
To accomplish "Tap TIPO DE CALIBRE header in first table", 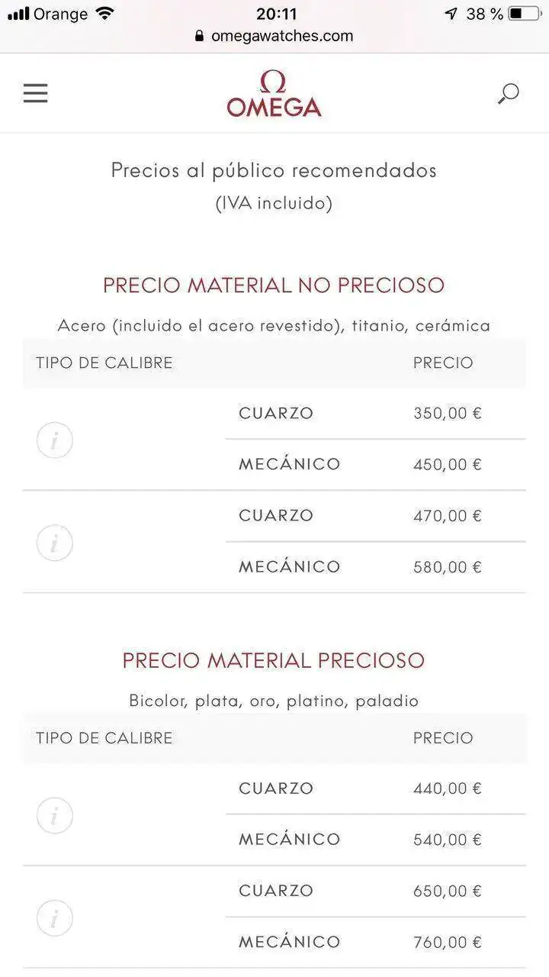I will 104,363.
